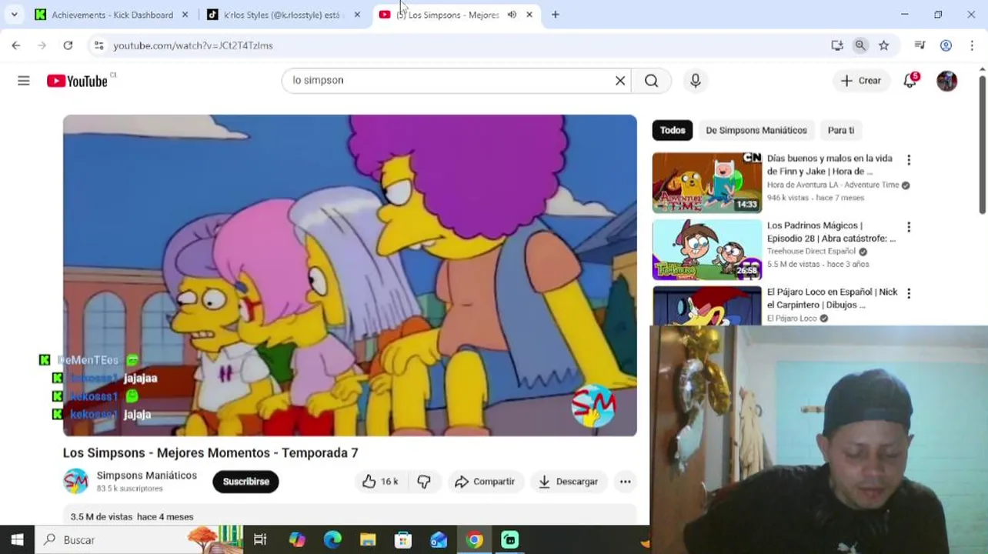Image resolution: width=988 pixels, height=554 pixels.
Task: Reload the page with the refresh icon
Action: [x=68, y=45]
